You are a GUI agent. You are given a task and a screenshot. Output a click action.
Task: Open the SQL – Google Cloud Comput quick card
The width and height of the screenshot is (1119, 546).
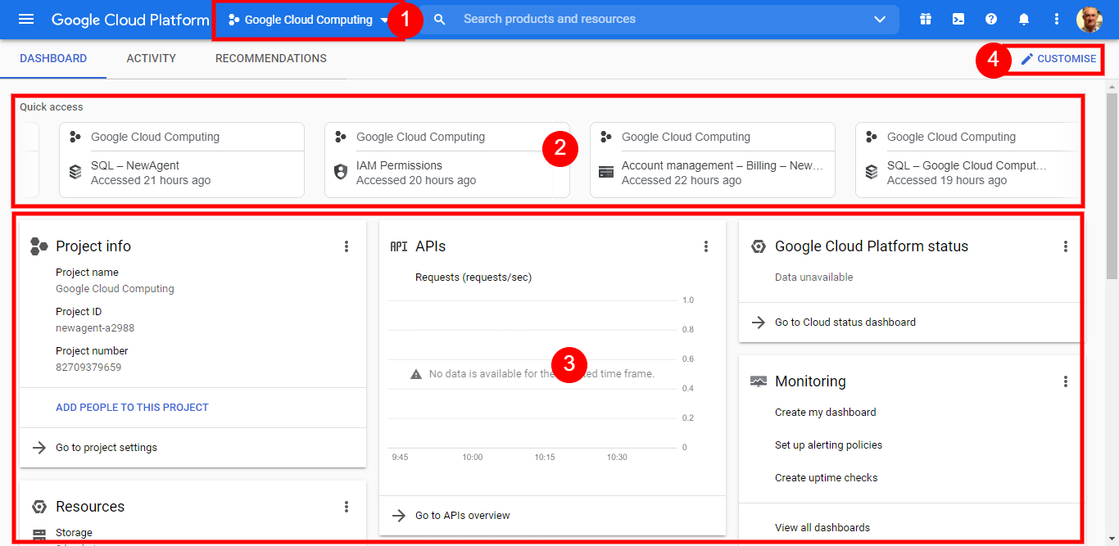pyautogui.click(x=967, y=160)
